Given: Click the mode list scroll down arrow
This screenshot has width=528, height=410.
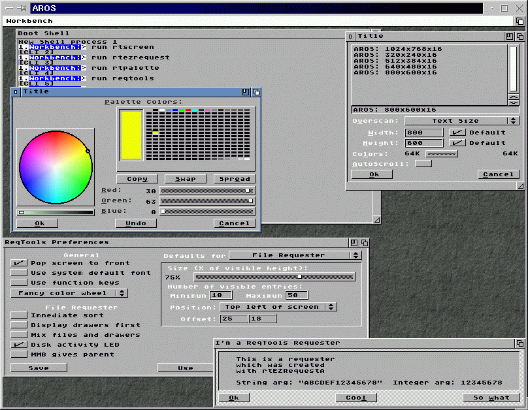Looking at the screenshot, I should tap(514, 102).
